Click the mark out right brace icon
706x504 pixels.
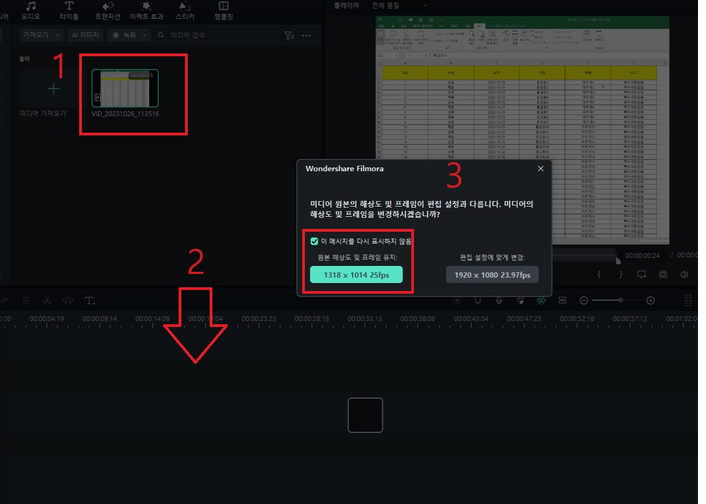pos(620,274)
